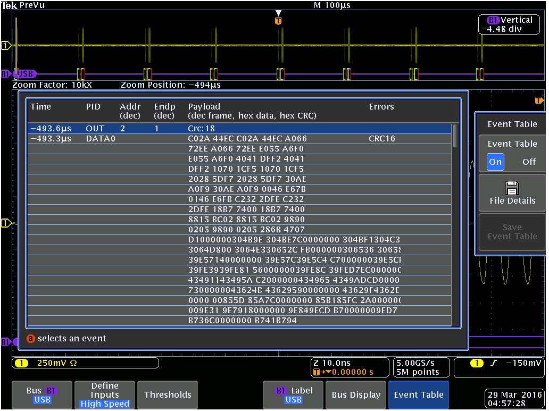Click the 5.00GS/s sample rate readout

coord(415,363)
